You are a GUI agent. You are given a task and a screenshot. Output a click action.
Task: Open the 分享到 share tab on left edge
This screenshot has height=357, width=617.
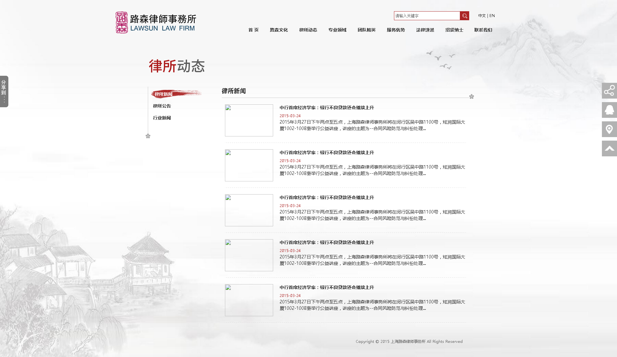click(x=4, y=91)
